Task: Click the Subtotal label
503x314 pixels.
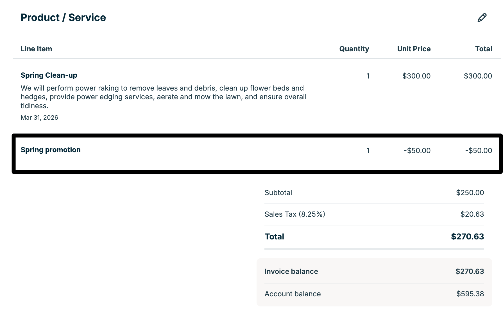Action: point(278,193)
